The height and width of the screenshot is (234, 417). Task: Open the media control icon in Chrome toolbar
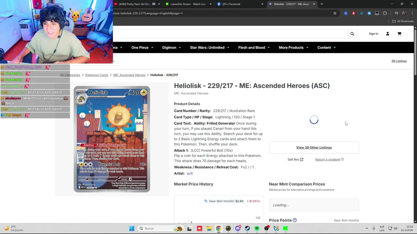[x=396, y=13]
